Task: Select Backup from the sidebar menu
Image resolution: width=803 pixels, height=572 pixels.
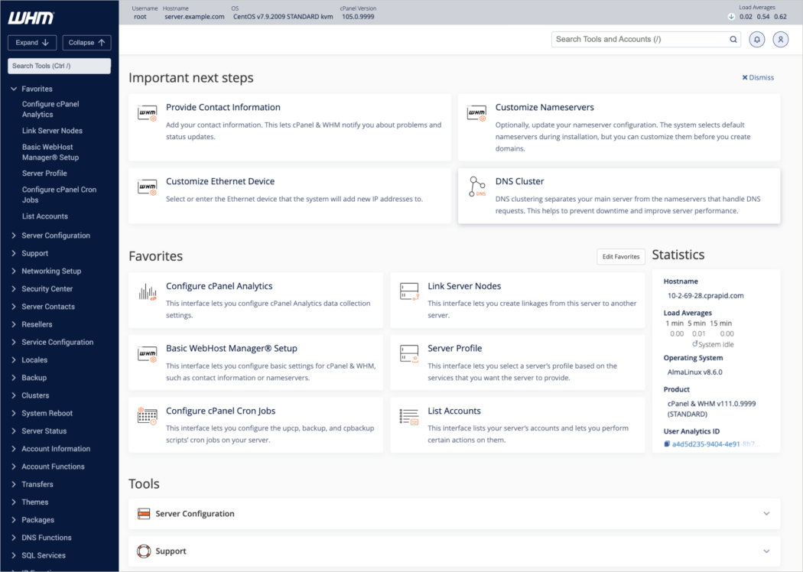Action: (35, 377)
